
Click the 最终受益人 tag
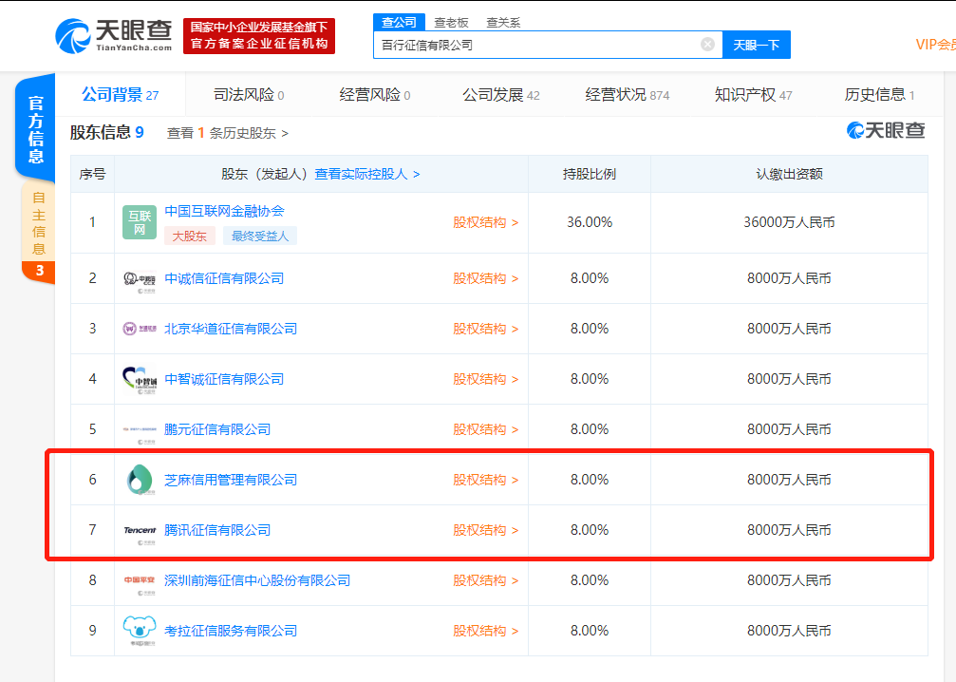click(x=260, y=237)
